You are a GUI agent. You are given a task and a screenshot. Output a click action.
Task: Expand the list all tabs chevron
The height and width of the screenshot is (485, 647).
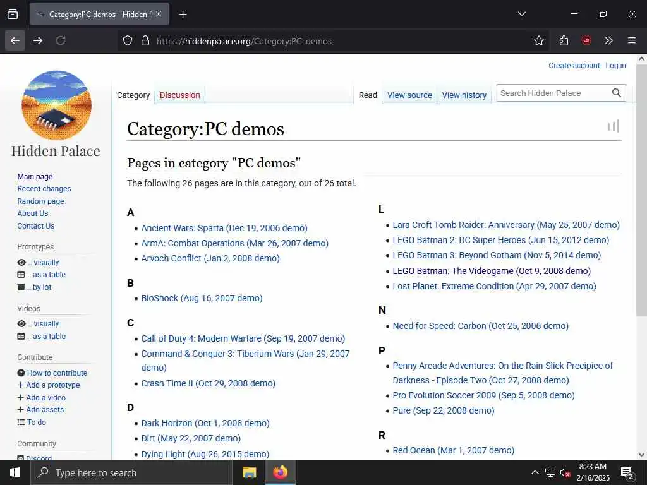point(521,14)
